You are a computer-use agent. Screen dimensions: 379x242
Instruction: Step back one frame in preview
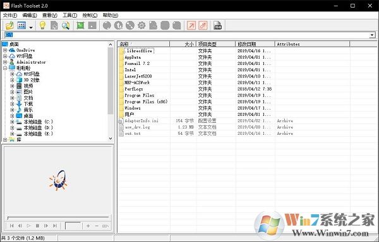pyautogui.click(x=20, y=226)
